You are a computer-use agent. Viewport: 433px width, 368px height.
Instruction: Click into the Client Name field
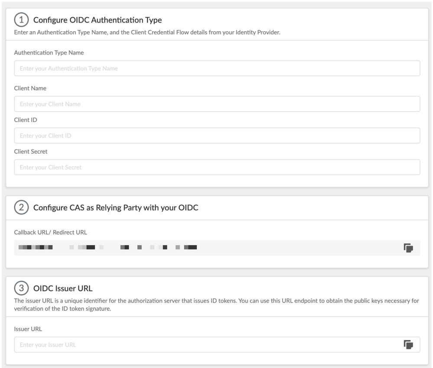click(x=217, y=104)
